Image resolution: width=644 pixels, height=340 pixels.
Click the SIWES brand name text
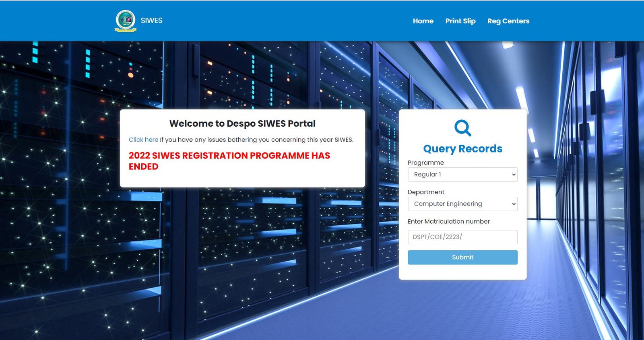[151, 21]
